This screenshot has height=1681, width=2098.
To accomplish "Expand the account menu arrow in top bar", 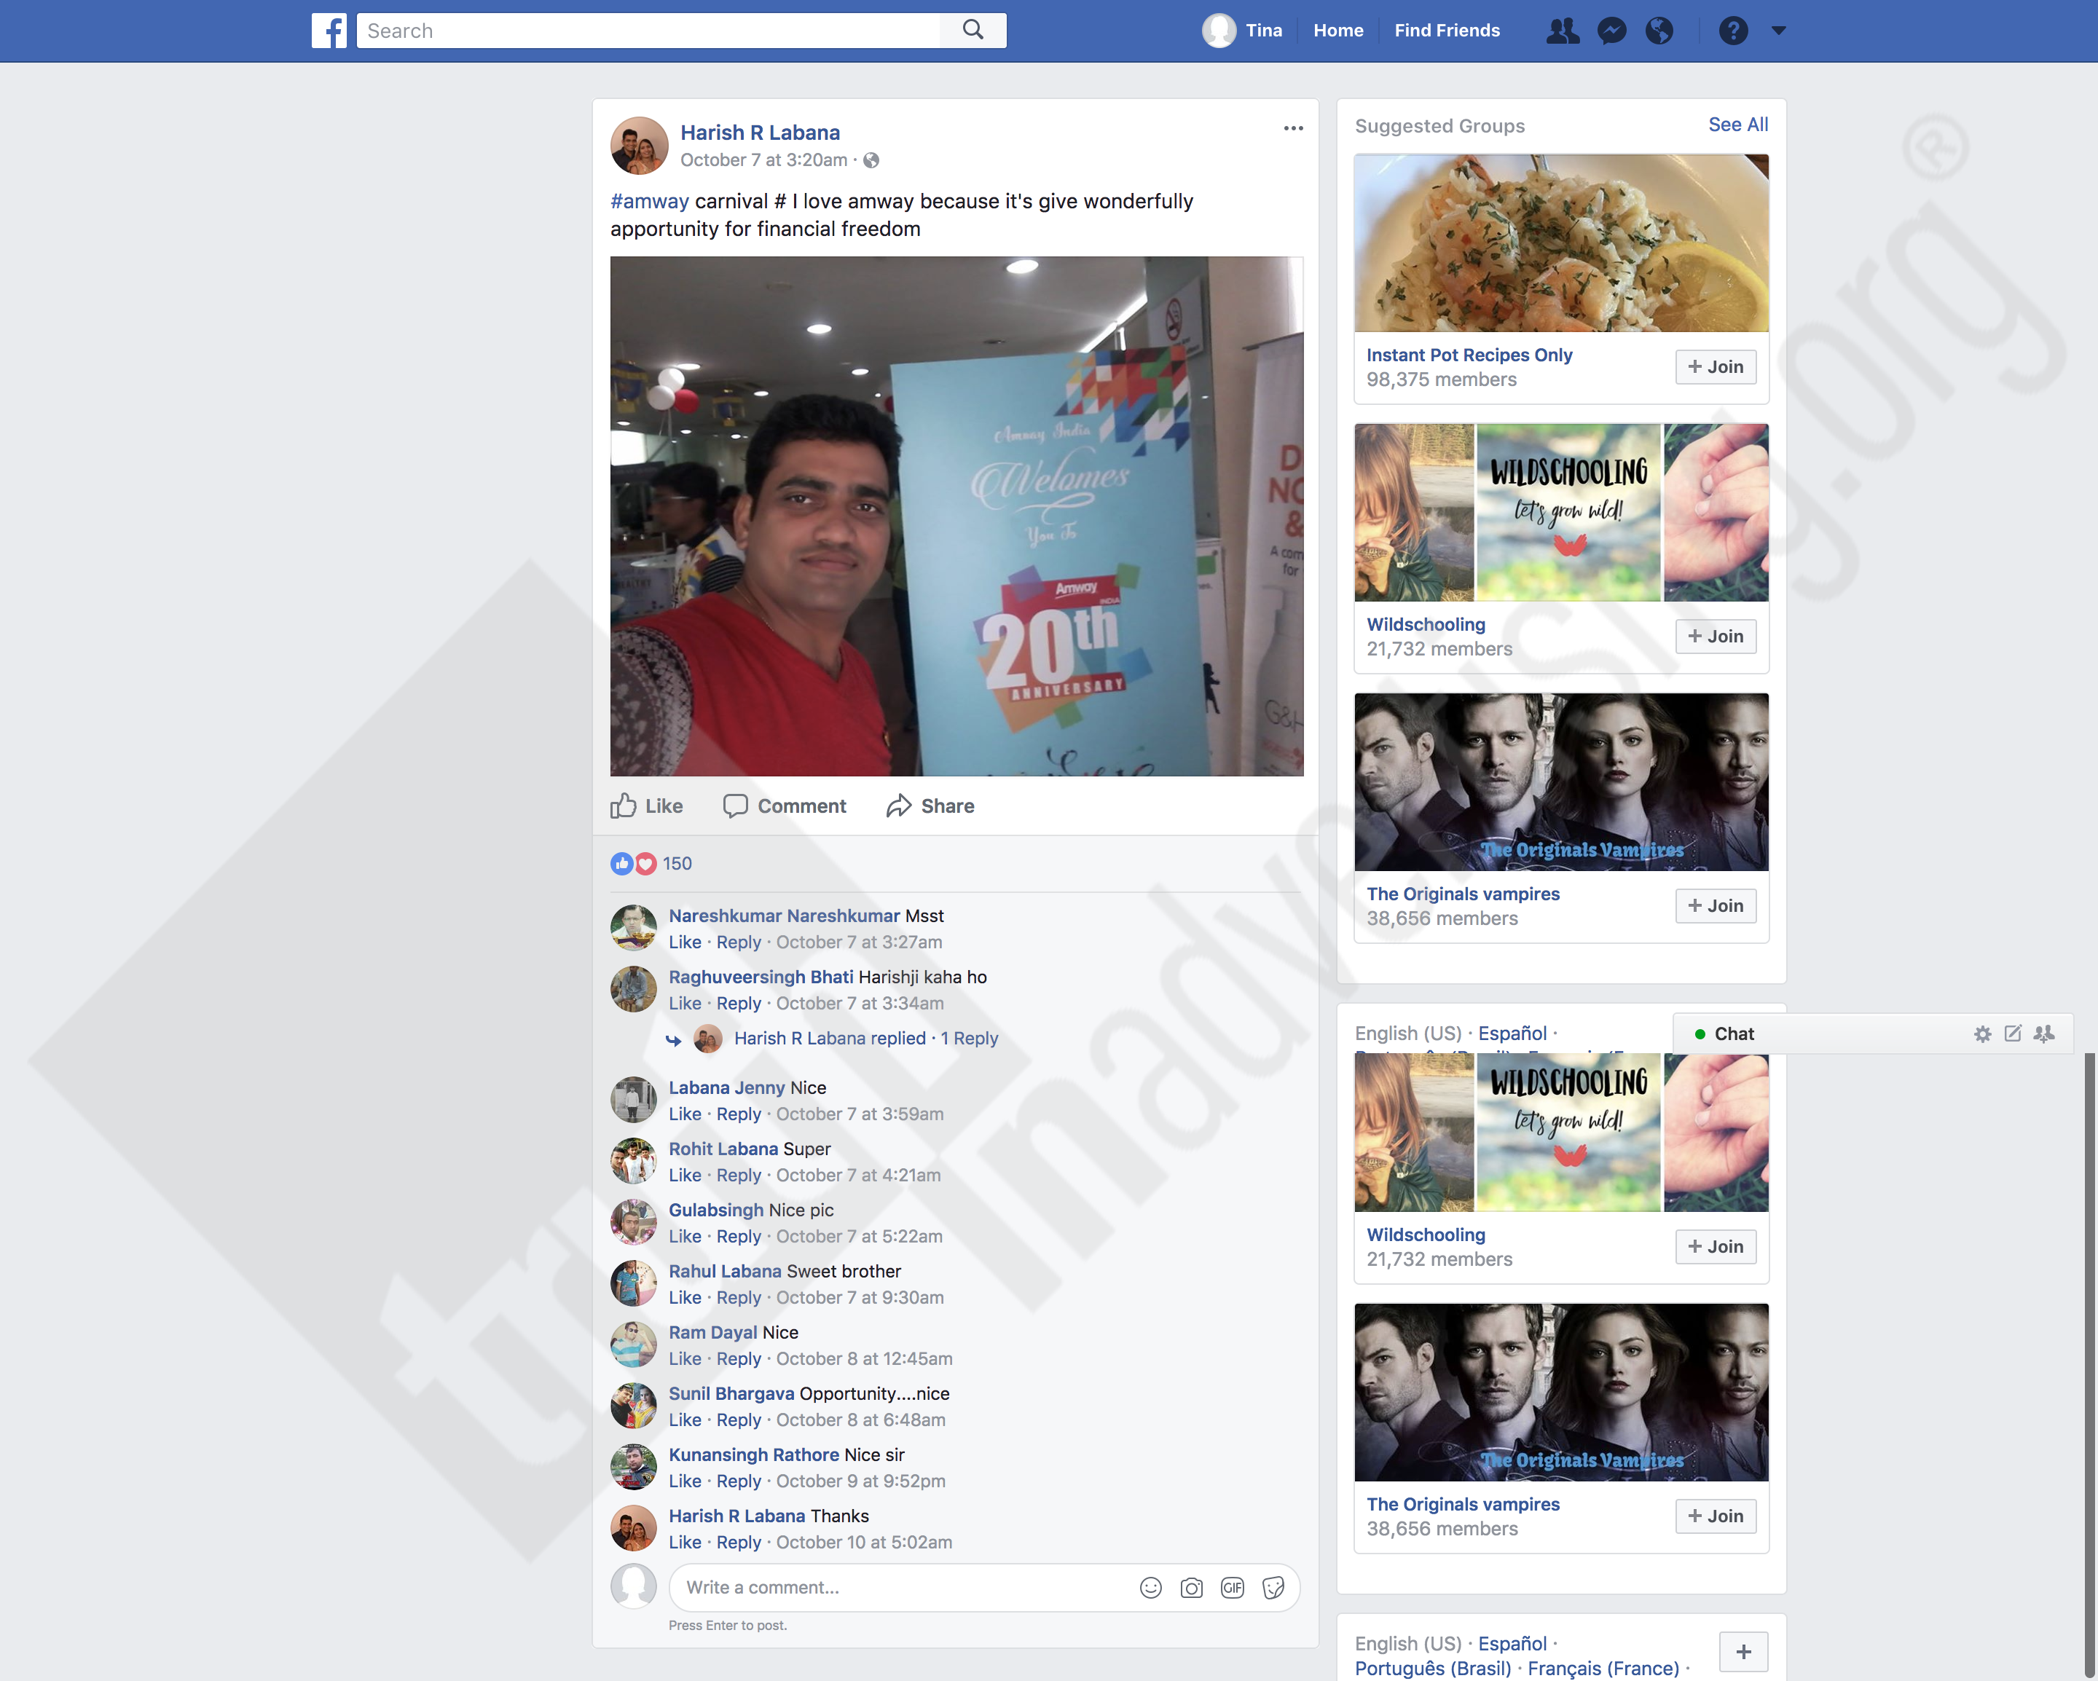I will [1779, 30].
